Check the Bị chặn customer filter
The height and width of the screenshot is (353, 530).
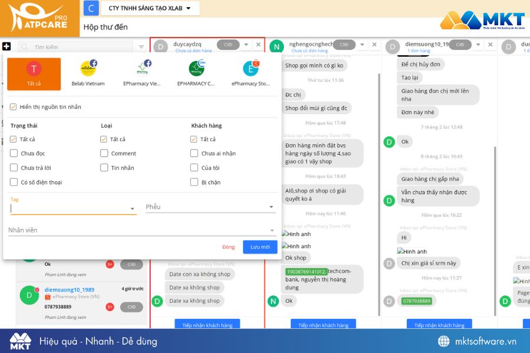pos(194,182)
